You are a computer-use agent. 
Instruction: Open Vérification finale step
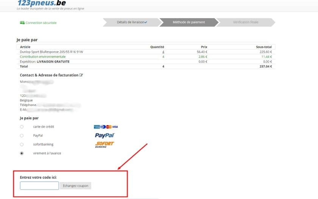[x=246, y=22]
